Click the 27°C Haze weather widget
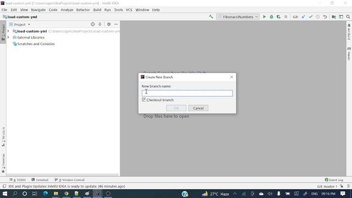The height and width of the screenshot is (198, 352). tap(215, 194)
